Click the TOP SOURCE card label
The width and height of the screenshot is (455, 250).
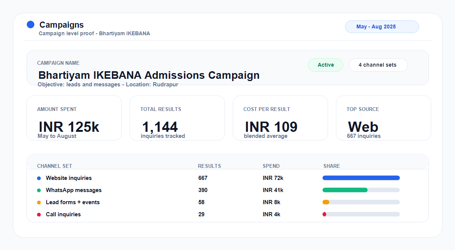(363, 109)
